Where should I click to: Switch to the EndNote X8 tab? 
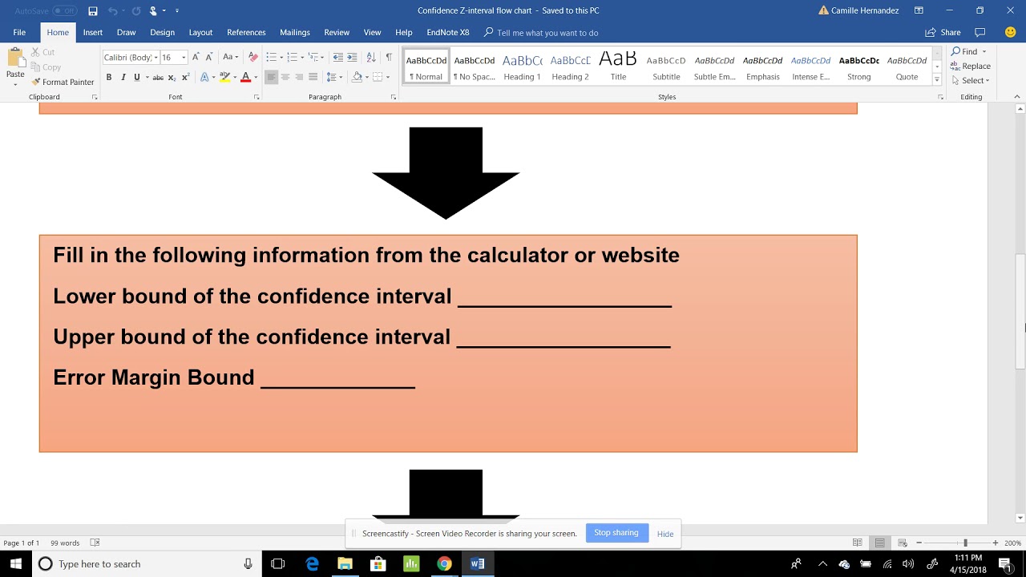tap(448, 33)
